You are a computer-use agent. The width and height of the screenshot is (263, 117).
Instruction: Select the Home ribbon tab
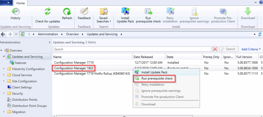point(21,3)
